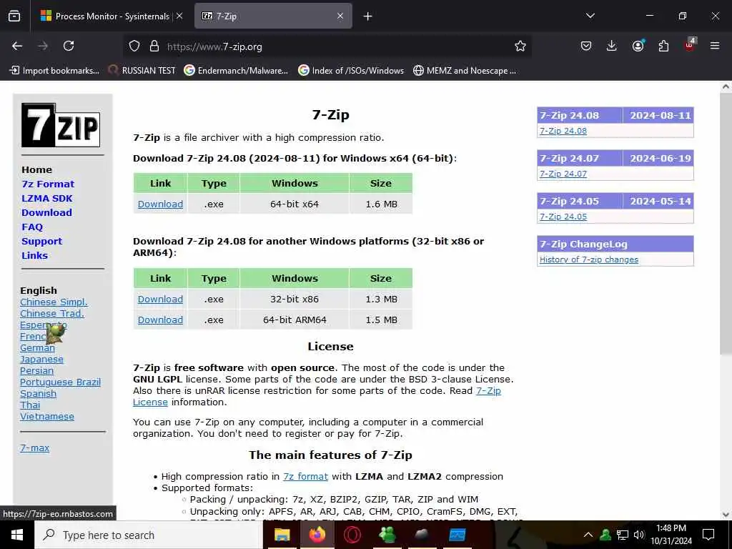732x549 pixels.
Task: Open File Explorer from the taskbar
Action: click(282, 535)
